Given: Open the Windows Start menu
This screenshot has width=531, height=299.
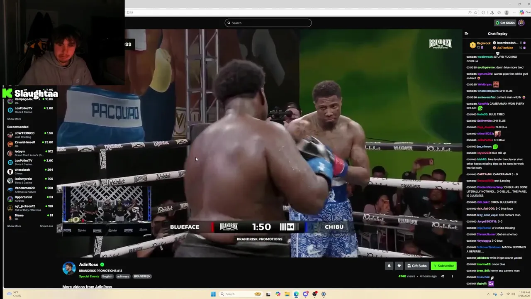Looking at the screenshot, I should (x=213, y=294).
